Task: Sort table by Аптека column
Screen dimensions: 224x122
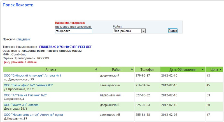Action: click(x=51, y=69)
